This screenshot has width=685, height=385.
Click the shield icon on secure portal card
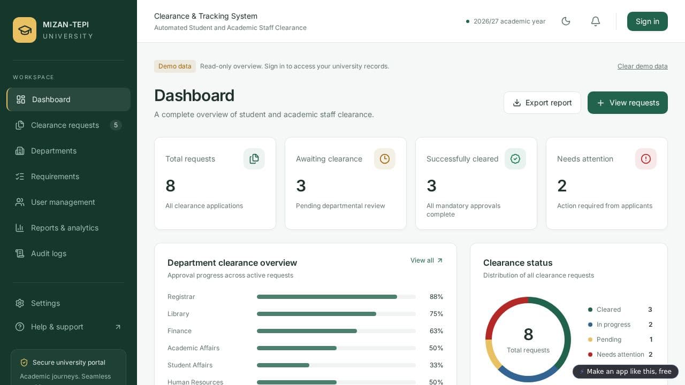[x=24, y=363]
